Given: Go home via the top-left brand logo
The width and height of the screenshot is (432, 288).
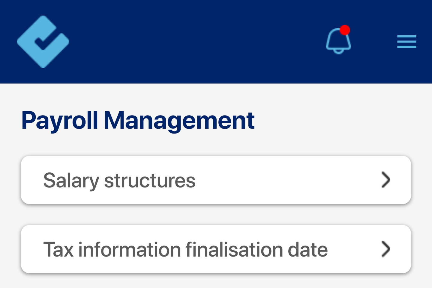Looking at the screenshot, I should 43,42.
